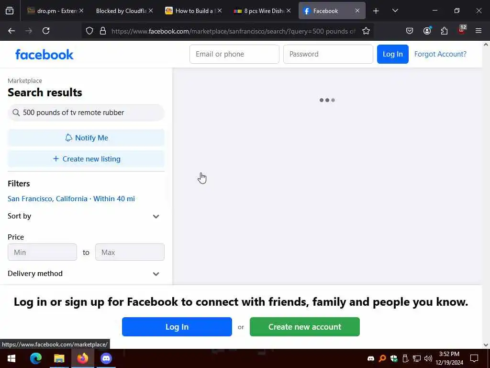The height and width of the screenshot is (368, 490).
Task: Click Firefox taskbar icon
Action: [x=82, y=358]
